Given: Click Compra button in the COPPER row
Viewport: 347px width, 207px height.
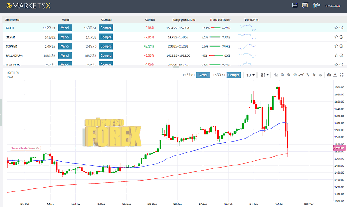Looking at the screenshot, I should 106,46.
